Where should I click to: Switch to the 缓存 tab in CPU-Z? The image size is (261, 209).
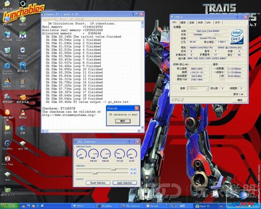(183, 23)
